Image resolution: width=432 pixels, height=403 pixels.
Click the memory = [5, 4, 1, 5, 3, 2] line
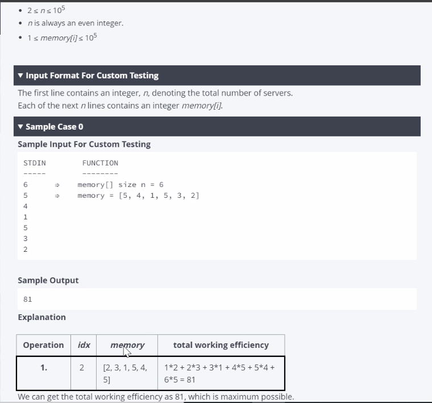tap(138, 196)
